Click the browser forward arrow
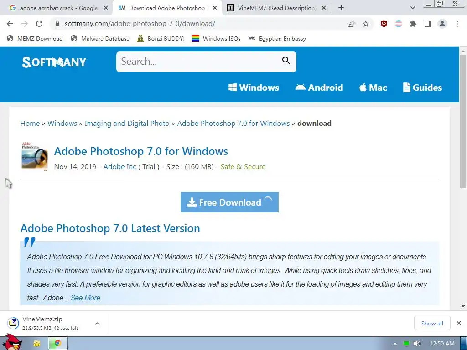The height and width of the screenshot is (350, 467). coord(25,24)
